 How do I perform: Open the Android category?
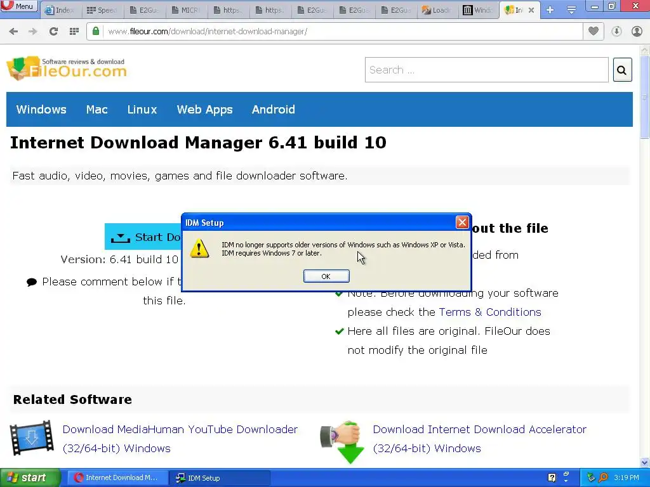click(274, 110)
